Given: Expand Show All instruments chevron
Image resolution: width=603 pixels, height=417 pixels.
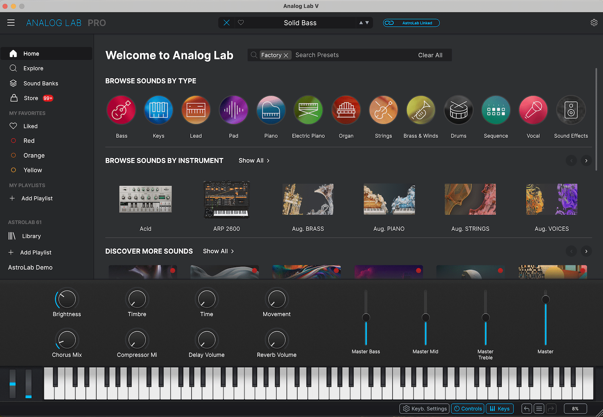Looking at the screenshot, I should coord(268,161).
